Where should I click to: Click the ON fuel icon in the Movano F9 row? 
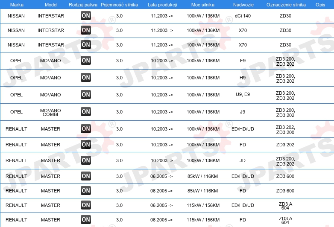(x=86, y=61)
